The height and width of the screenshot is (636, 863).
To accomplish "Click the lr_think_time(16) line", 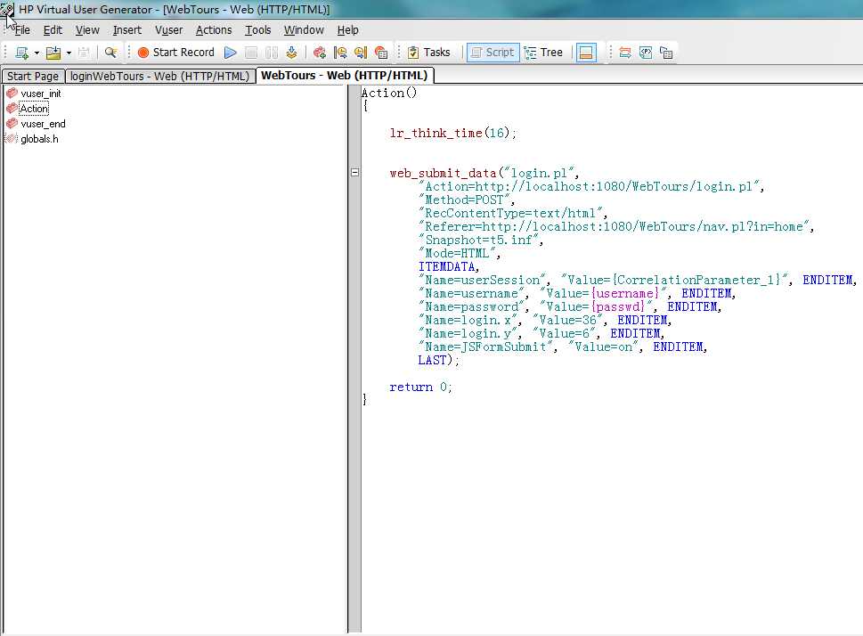I will click(453, 133).
